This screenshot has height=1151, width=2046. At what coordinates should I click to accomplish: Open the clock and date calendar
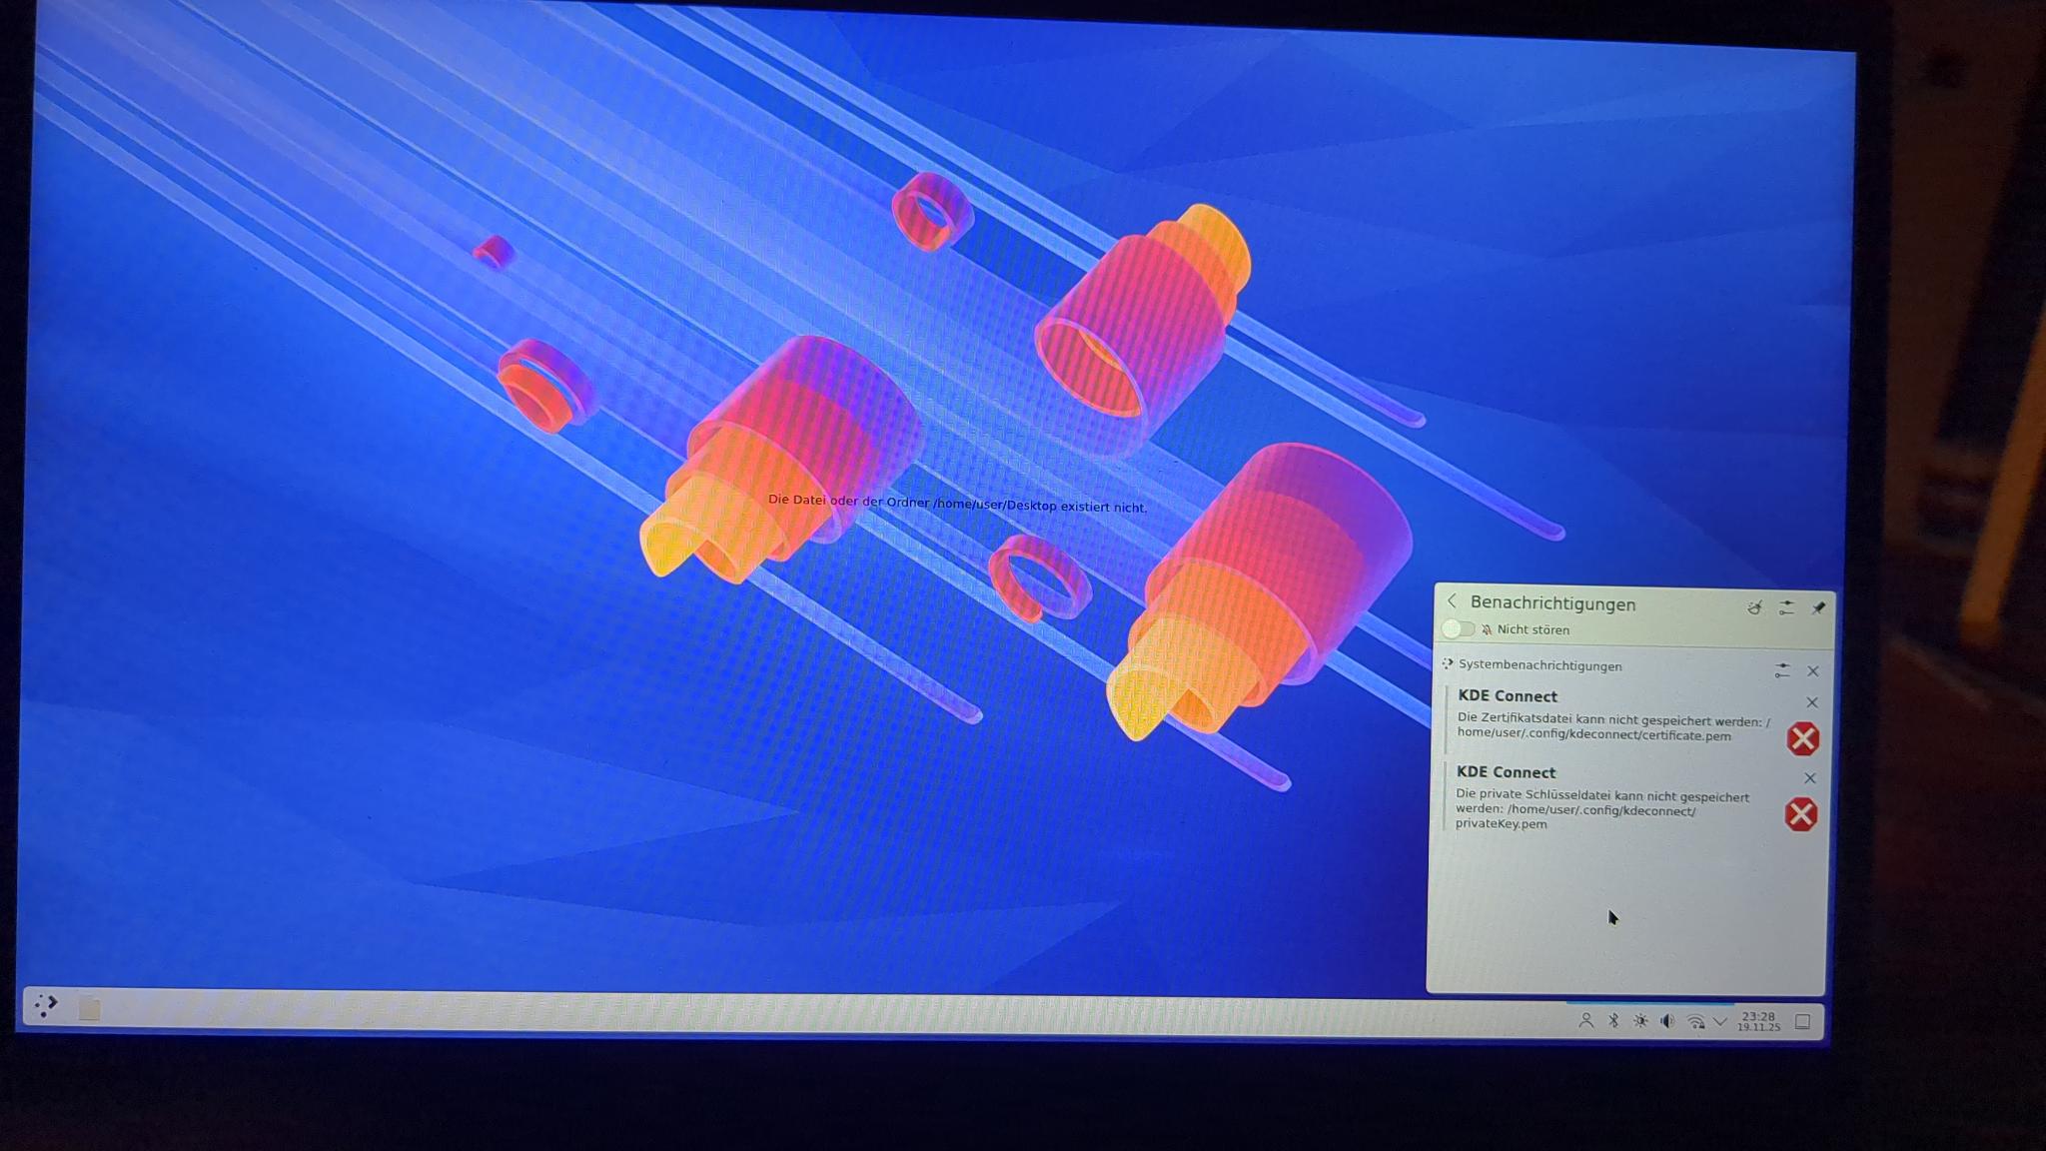coord(1758,1021)
